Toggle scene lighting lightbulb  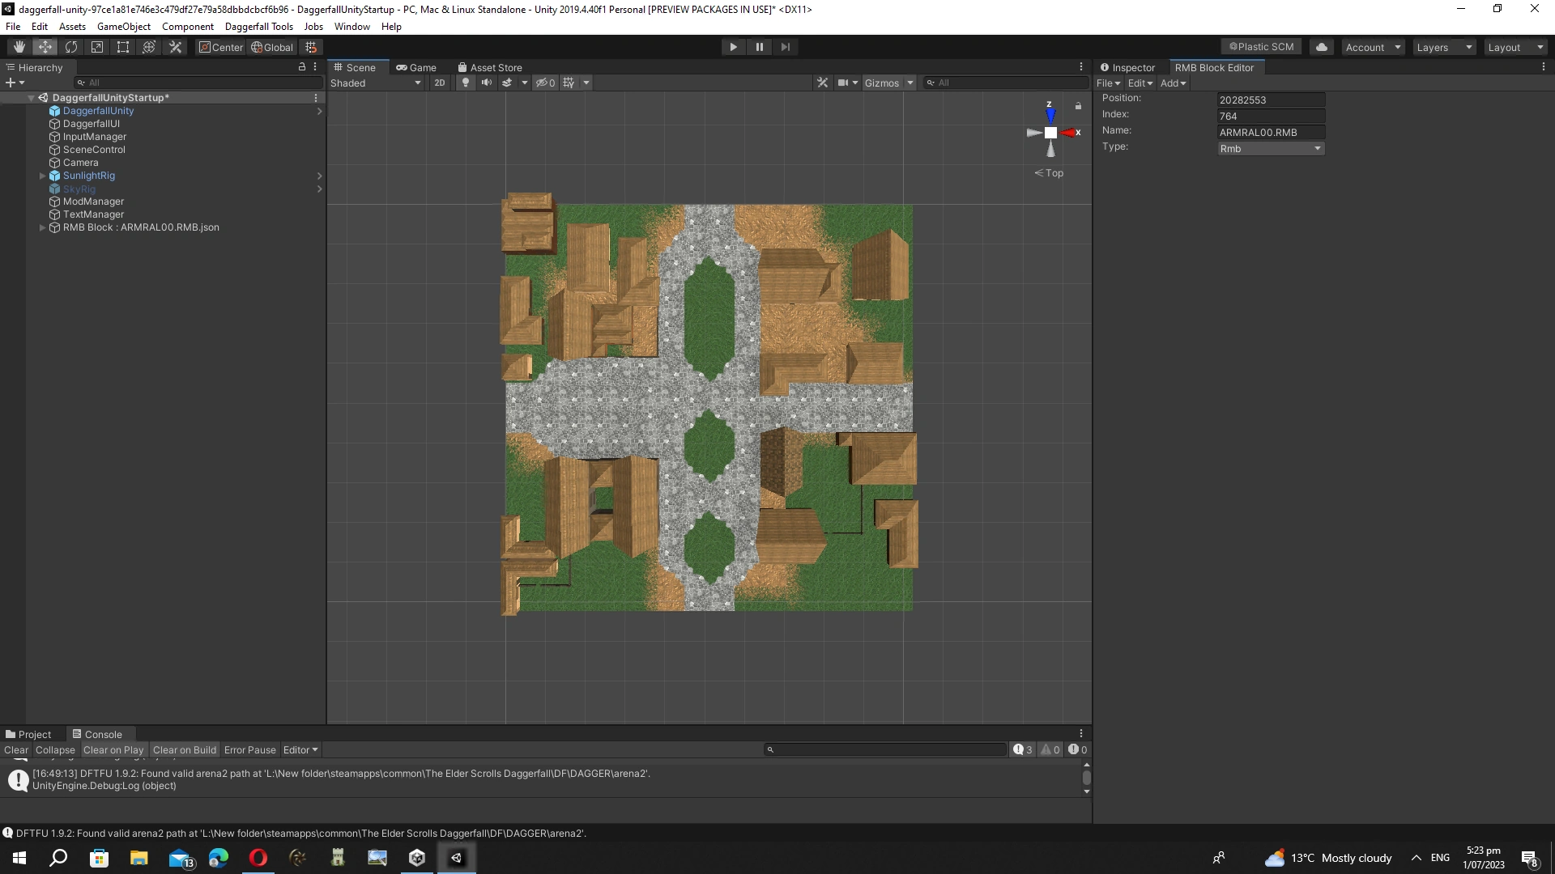[465, 83]
